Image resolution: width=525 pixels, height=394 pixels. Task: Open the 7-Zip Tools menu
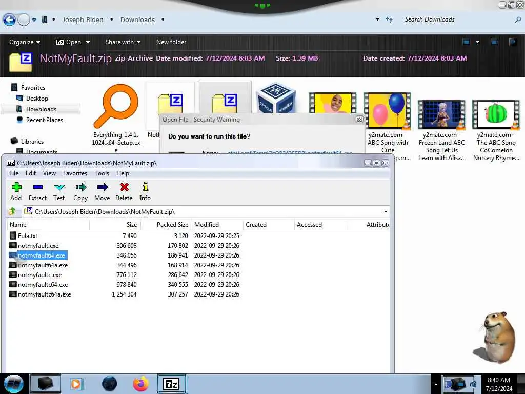coord(102,173)
